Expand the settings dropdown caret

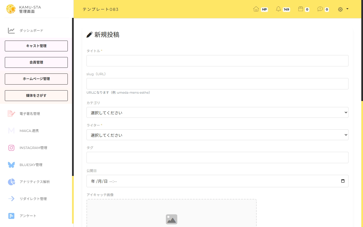click(x=347, y=9)
